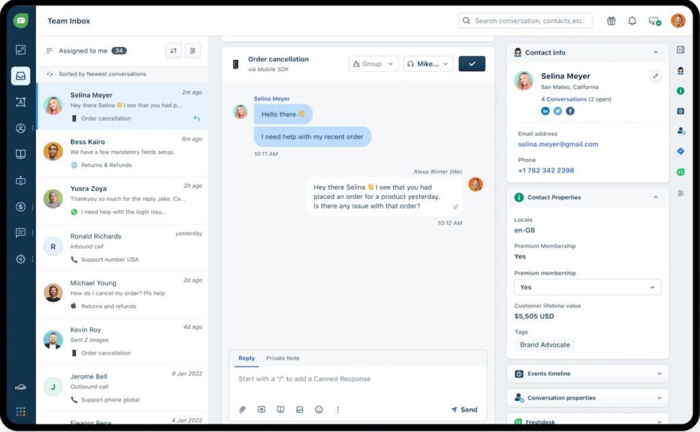The image size is (700, 432).
Task: Change Premium membership using the Yes dropdown
Action: click(x=587, y=287)
